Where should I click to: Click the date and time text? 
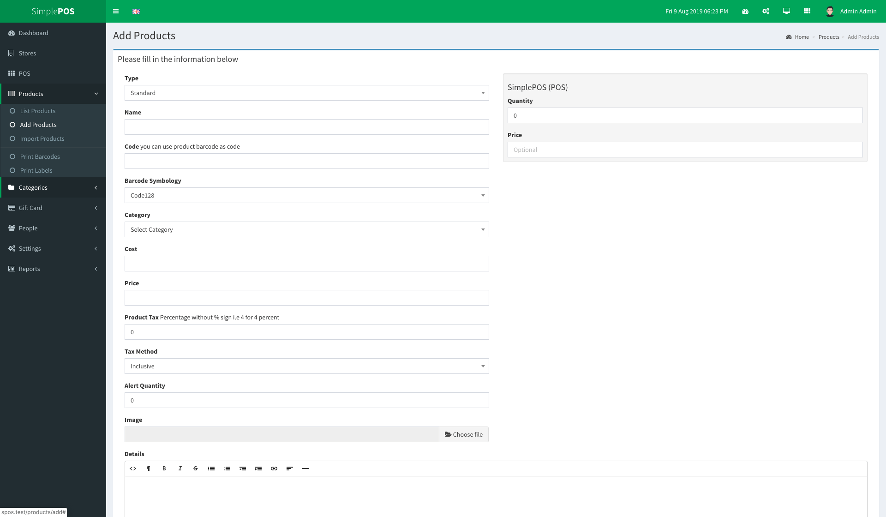pyautogui.click(x=697, y=12)
